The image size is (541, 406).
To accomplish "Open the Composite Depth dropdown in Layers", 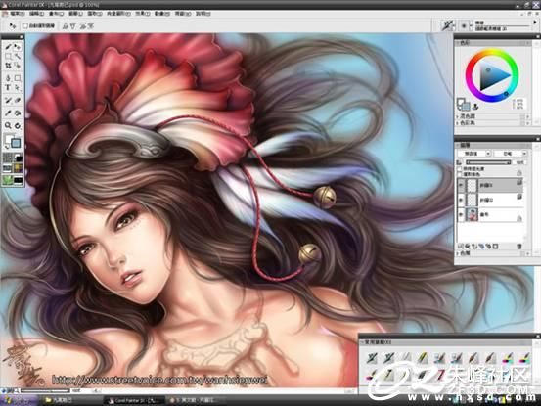I will tap(511, 153).
